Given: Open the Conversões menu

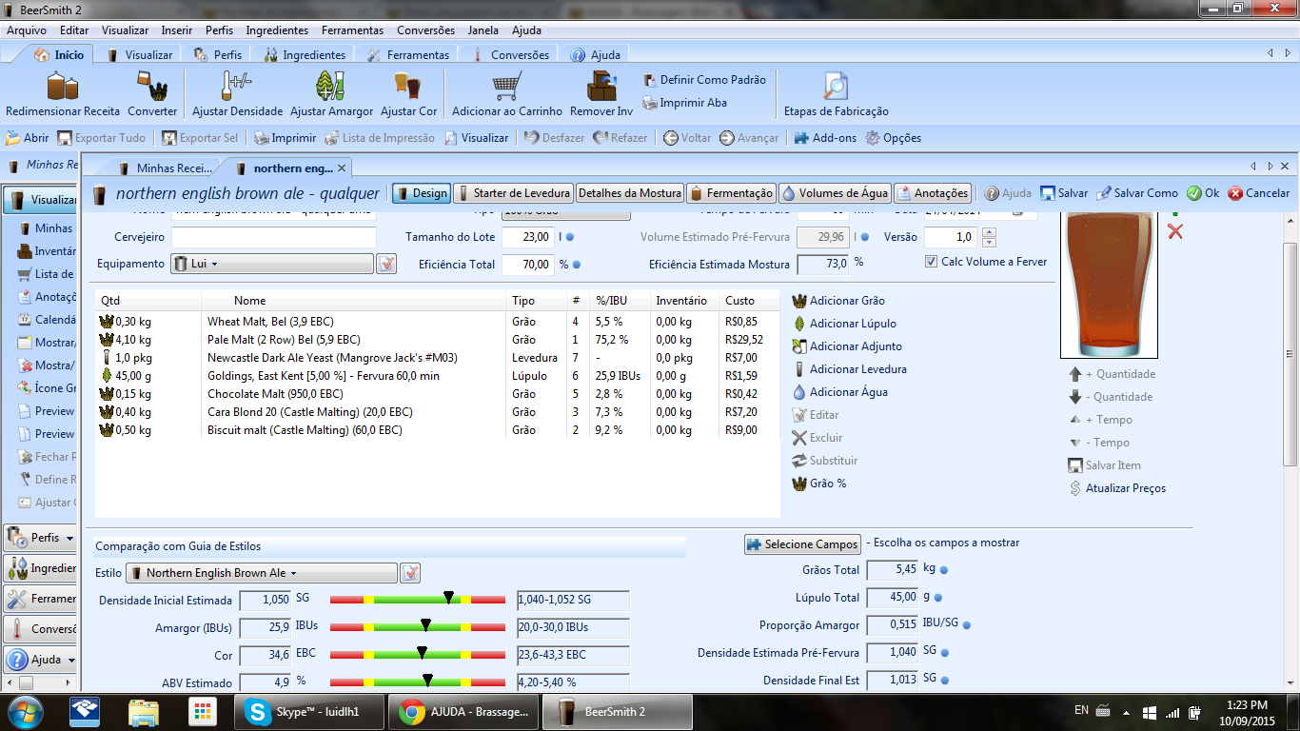Looking at the screenshot, I should (x=425, y=30).
